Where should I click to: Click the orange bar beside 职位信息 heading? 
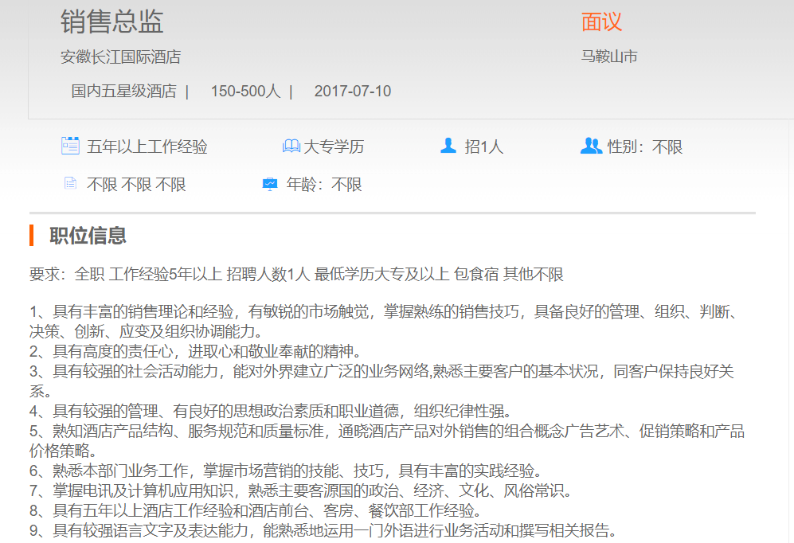point(31,236)
